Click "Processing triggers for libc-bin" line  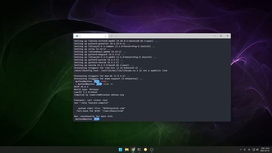[x=108, y=68]
